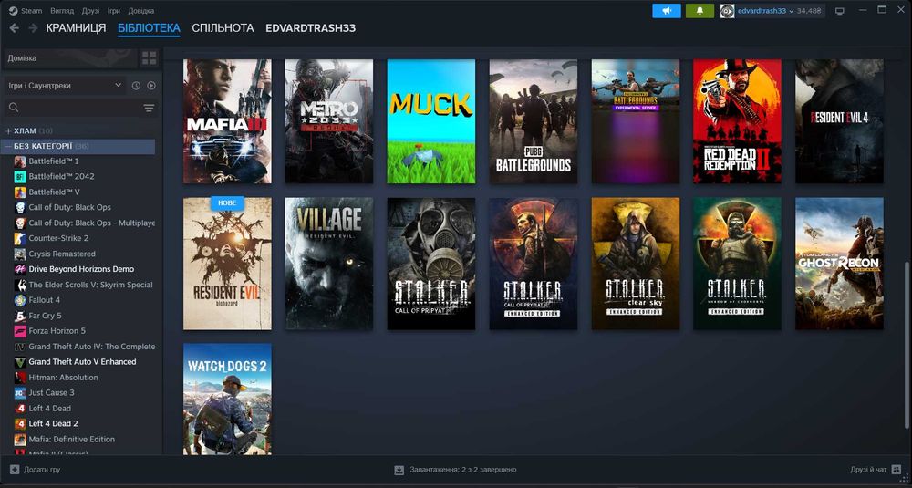
Task: Open the edvardtrash33 account dropdown
Action: (x=765, y=10)
